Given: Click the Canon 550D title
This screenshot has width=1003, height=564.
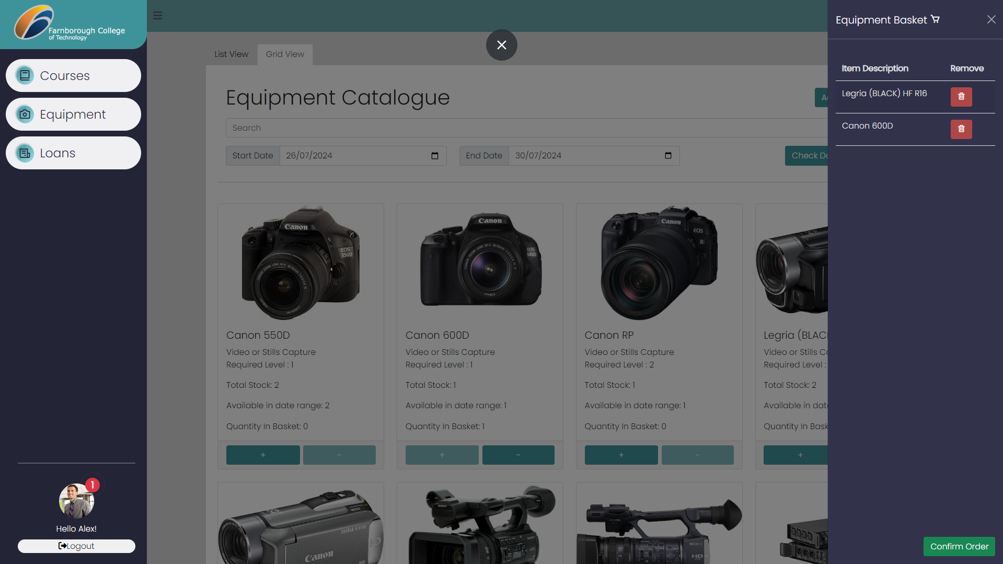Looking at the screenshot, I should coord(258,335).
